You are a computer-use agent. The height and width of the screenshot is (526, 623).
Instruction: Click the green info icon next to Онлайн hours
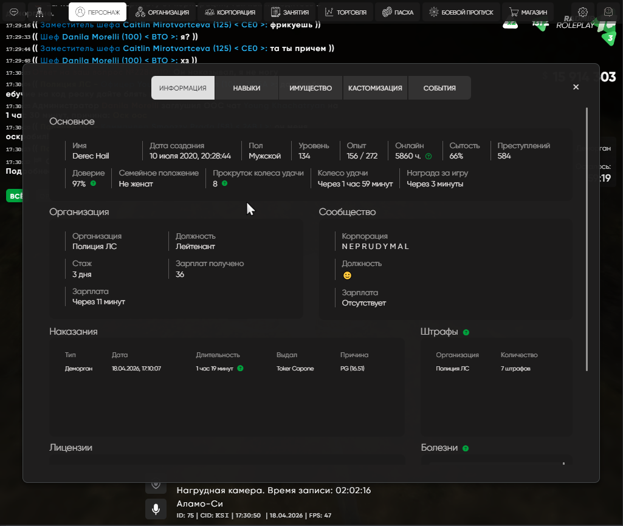[429, 156]
